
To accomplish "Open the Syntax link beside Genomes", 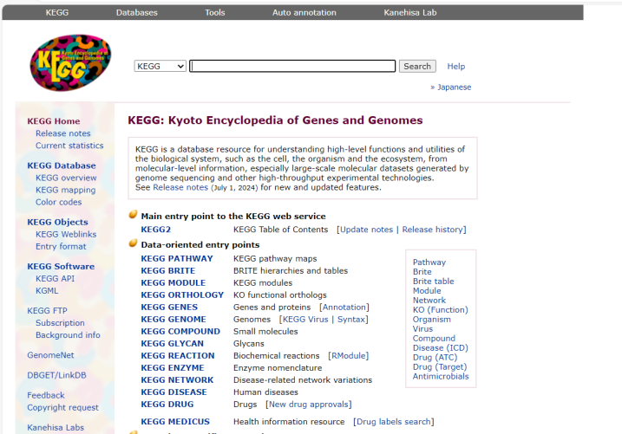I will click(351, 319).
